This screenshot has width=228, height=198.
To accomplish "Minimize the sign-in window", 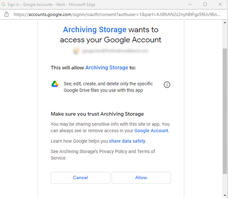I will (190, 4).
